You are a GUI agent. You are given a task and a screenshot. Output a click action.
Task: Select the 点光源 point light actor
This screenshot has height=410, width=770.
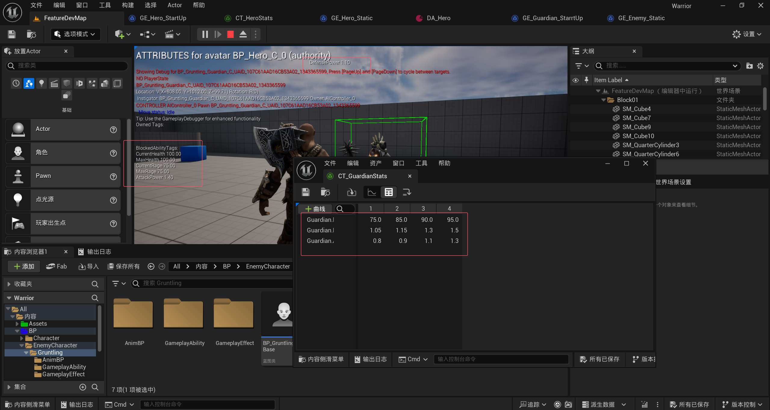63,200
